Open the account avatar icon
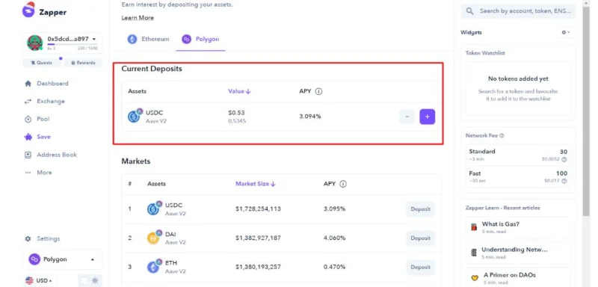This screenshot has width=598, height=287. [34, 43]
